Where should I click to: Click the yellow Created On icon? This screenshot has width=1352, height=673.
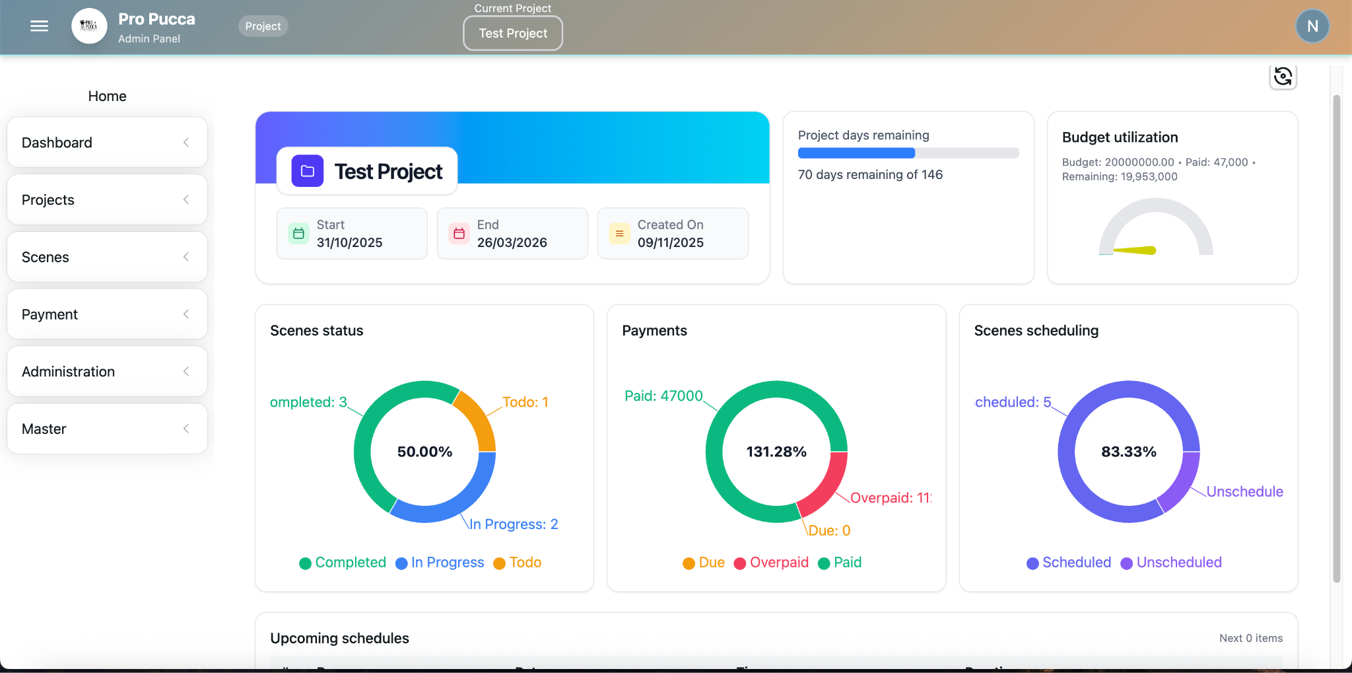[619, 234]
